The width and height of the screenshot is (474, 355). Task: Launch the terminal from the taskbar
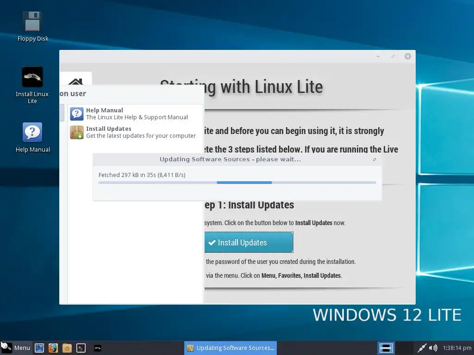pos(81,348)
